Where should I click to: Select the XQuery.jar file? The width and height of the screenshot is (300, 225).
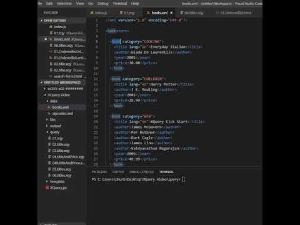[x=58, y=187]
